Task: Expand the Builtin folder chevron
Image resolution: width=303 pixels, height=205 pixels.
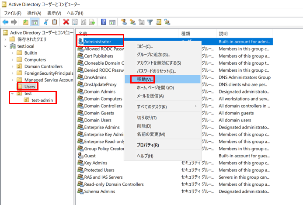Action: tap(12, 53)
